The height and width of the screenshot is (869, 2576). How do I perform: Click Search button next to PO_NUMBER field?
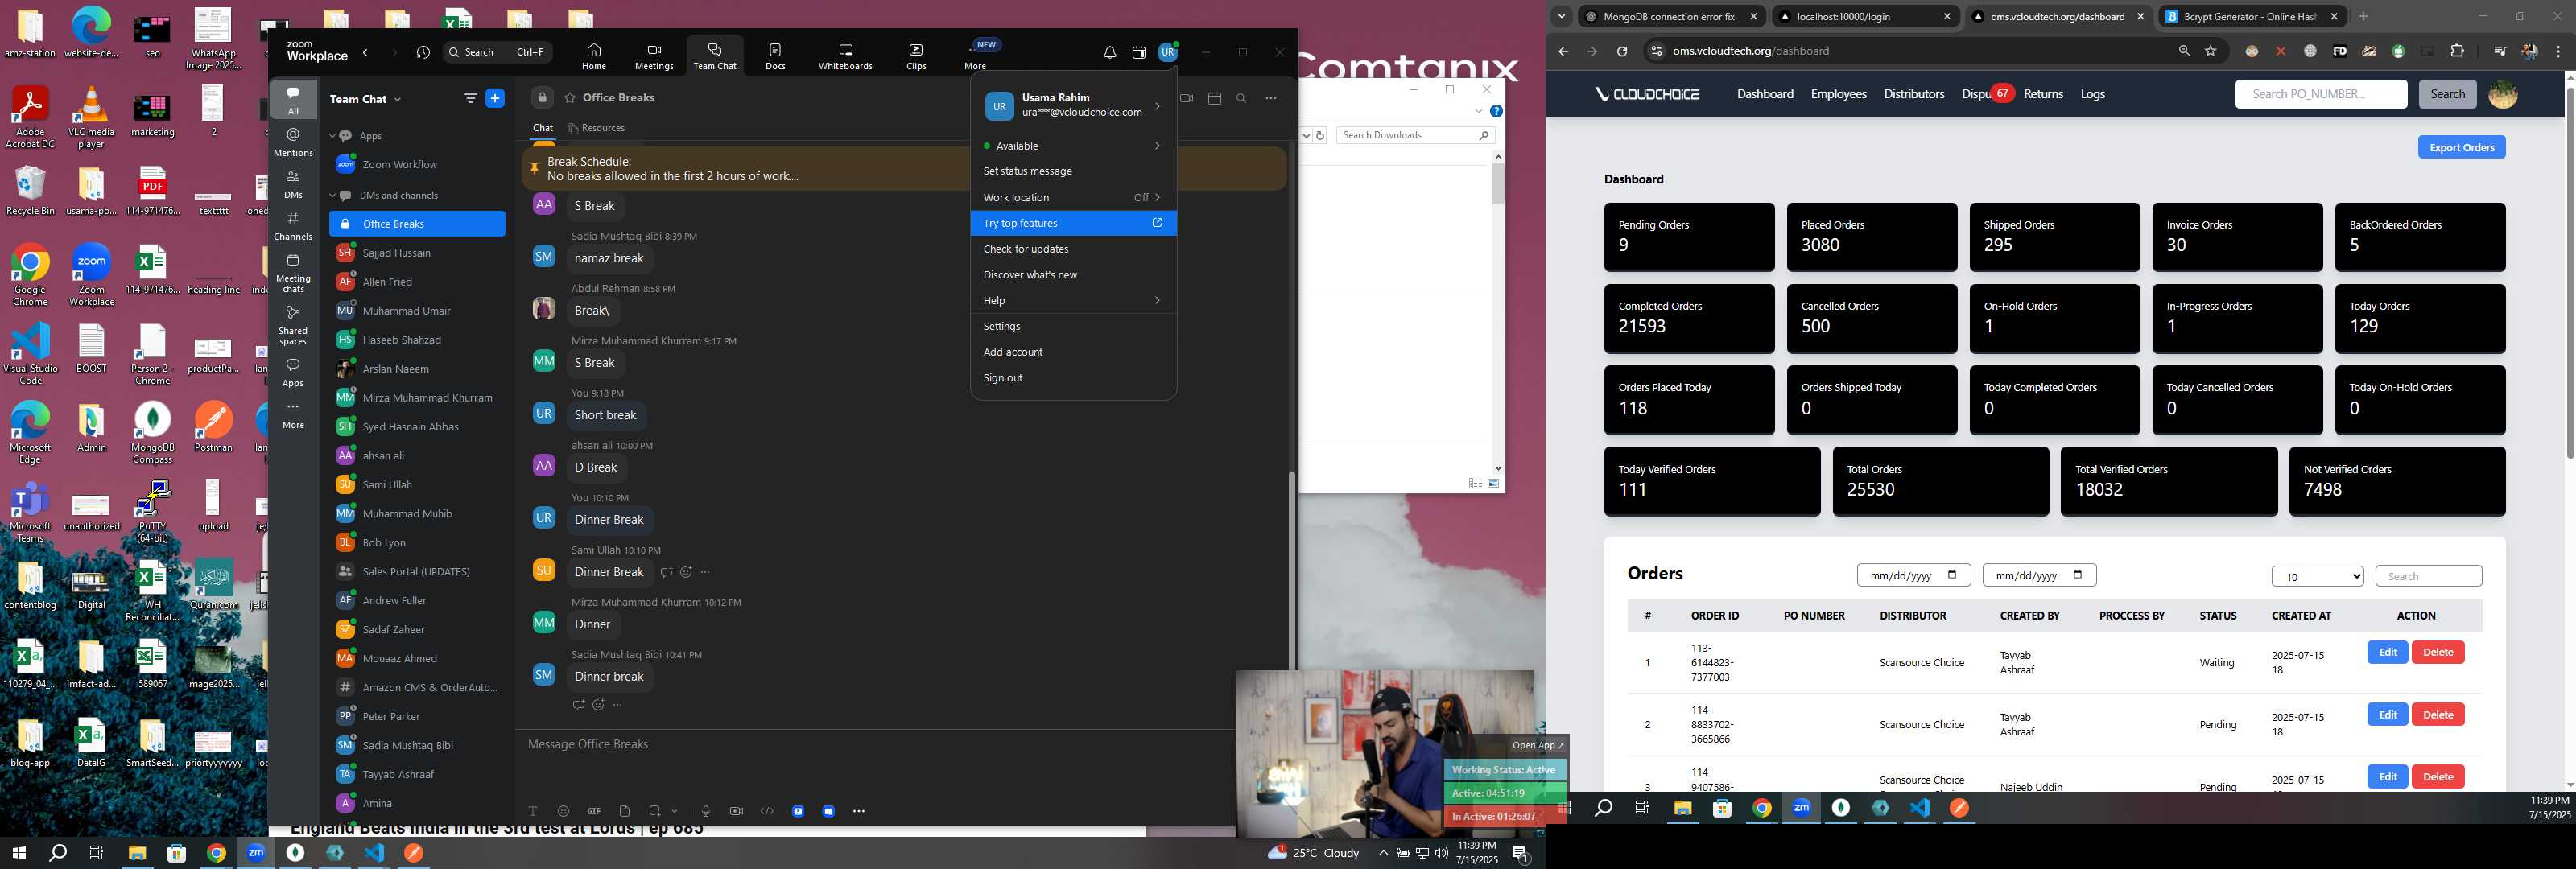[2447, 94]
